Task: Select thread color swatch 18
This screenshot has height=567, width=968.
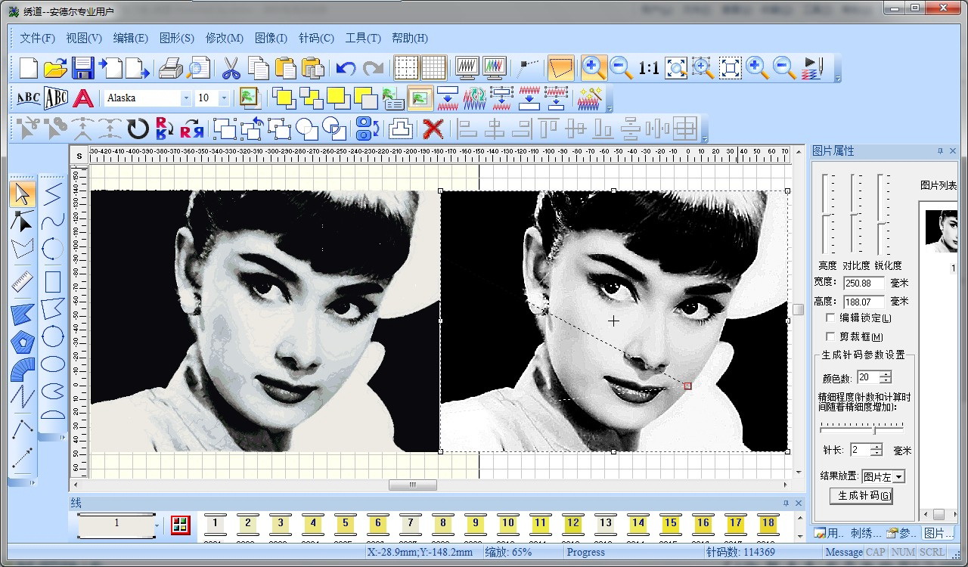Action: [x=768, y=523]
